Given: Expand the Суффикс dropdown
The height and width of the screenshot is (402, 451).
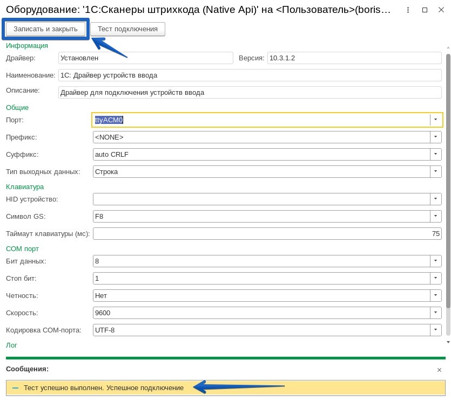Looking at the screenshot, I should coord(436,154).
